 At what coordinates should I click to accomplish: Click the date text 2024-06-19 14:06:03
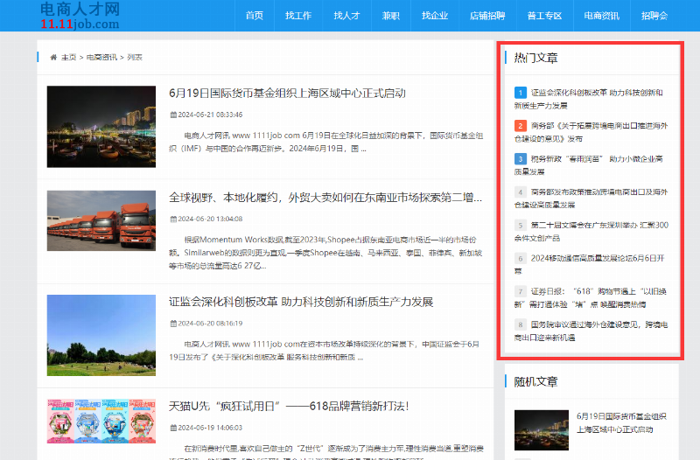pyautogui.click(x=210, y=428)
